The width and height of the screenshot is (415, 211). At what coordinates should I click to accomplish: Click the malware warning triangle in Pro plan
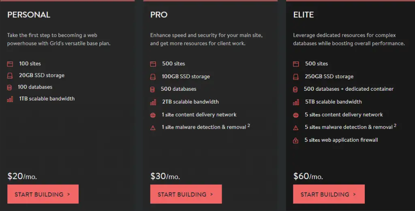pyautogui.click(x=153, y=128)
